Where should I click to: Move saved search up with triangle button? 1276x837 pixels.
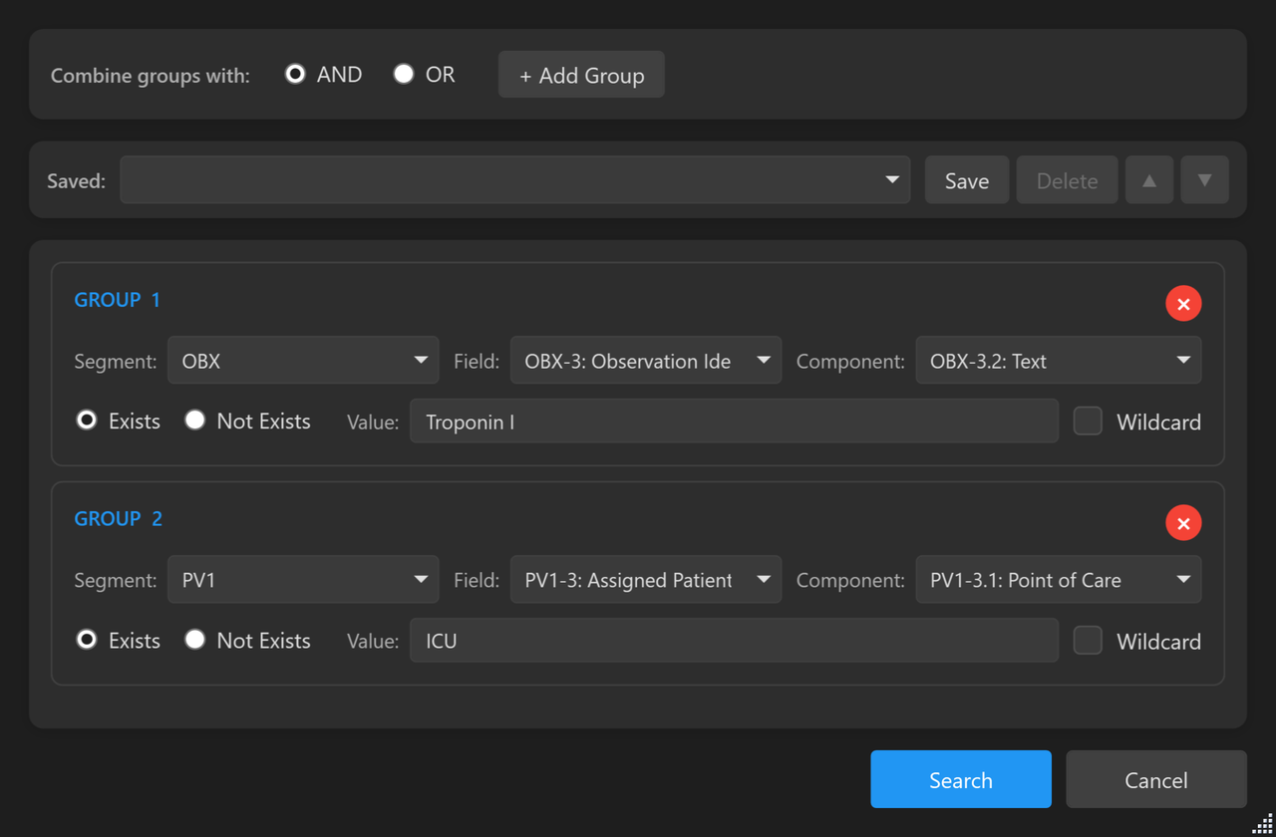pos(1149,180)
